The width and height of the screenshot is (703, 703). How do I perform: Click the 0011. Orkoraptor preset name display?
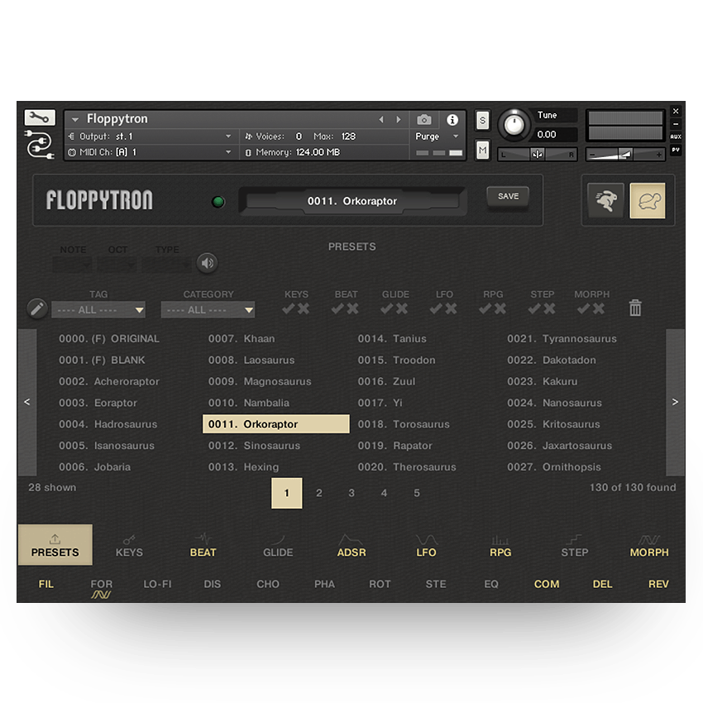tap(352, 201)
